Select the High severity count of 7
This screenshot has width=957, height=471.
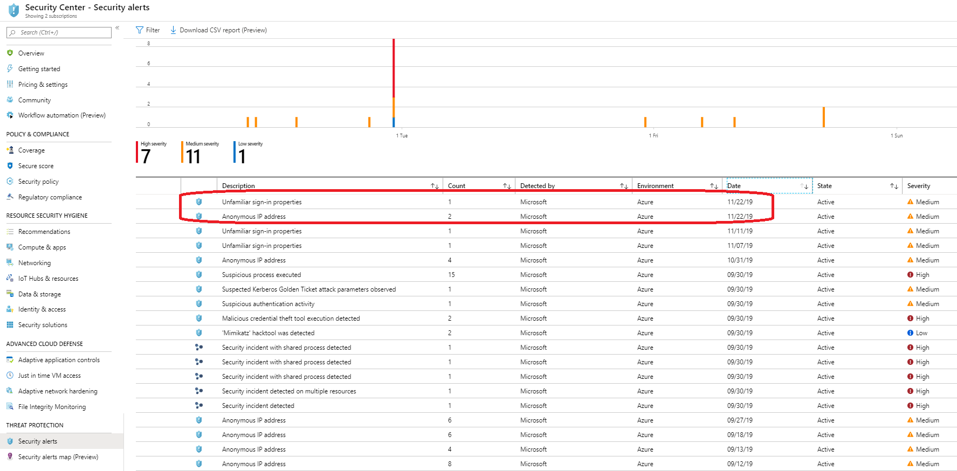click(x=146, y=156)
